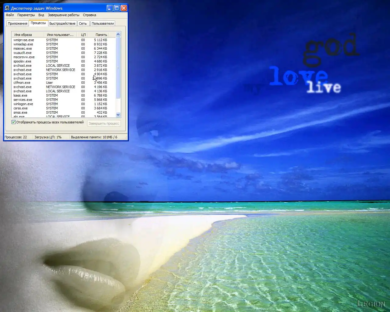Switch to the Быстродействие tab
The width and height of the screenshot is (390, 312).
pos(62,23)
